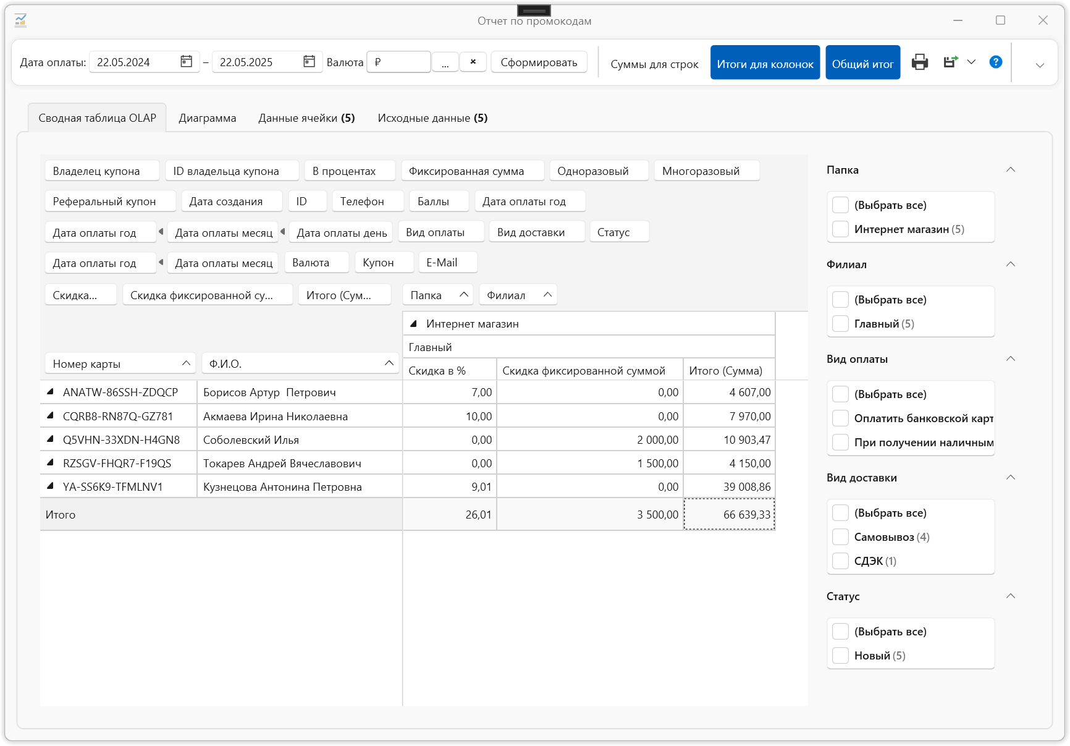Click the Соболевский Илья name cell

pos(300,439)
